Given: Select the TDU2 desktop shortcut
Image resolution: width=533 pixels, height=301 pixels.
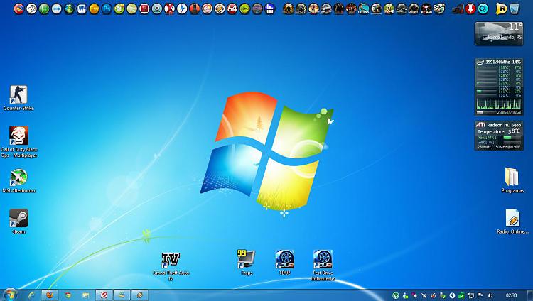Looking at the screenshot, I should point(284,262).
